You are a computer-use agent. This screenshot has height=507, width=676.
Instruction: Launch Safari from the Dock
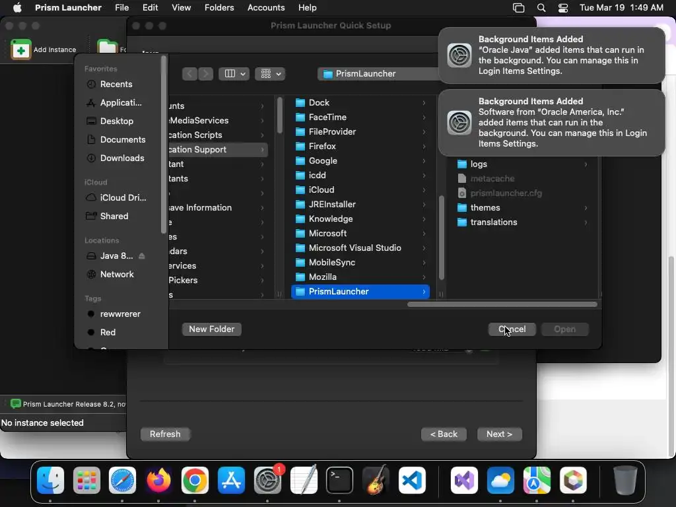122,481
